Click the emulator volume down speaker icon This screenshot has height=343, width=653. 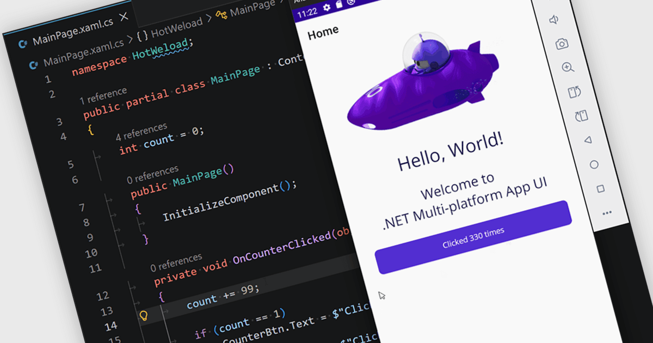point(554,20)
